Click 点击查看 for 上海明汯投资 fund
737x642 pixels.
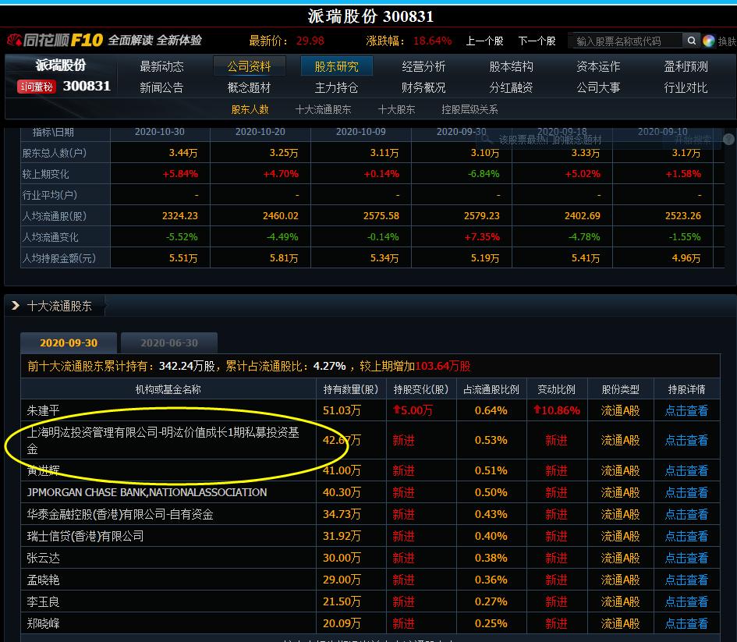tap(686, 440)
